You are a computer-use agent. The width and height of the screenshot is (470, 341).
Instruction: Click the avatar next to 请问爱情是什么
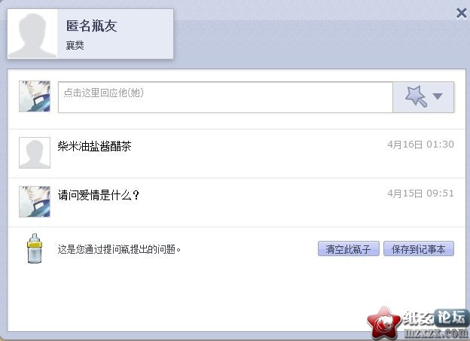click(35, 202)
